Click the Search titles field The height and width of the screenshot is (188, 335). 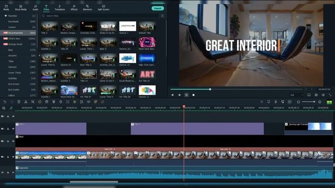(100, 16)
